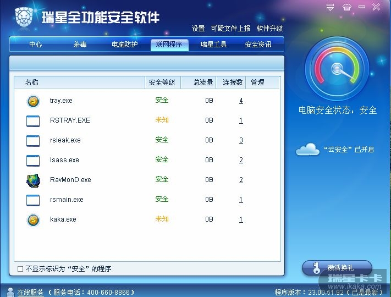The width and height of the screenshot is (391, 297).
Task: Click the Rising lion shield logo
Action: point(24,17)
